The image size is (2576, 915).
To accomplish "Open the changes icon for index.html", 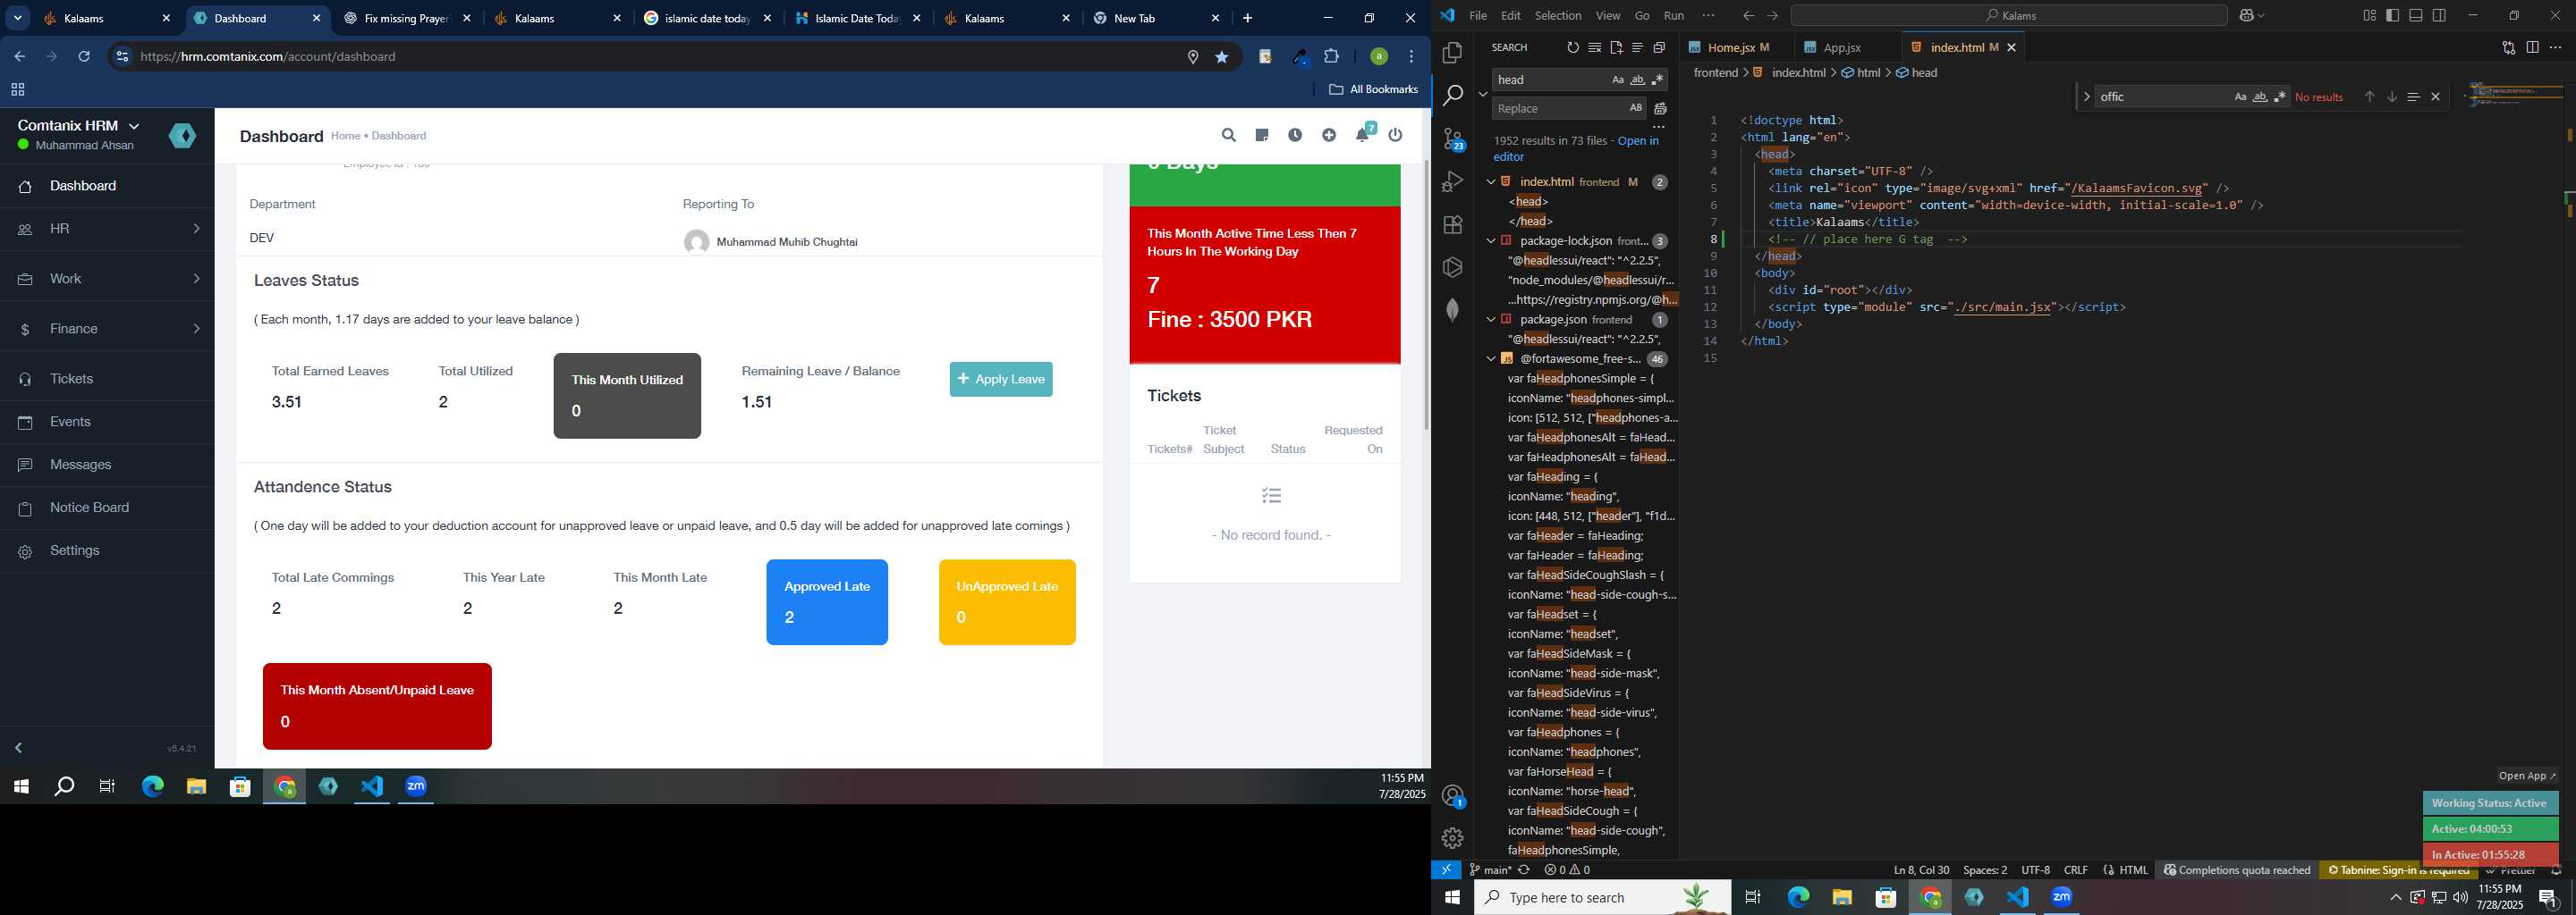I will 2508,48.
